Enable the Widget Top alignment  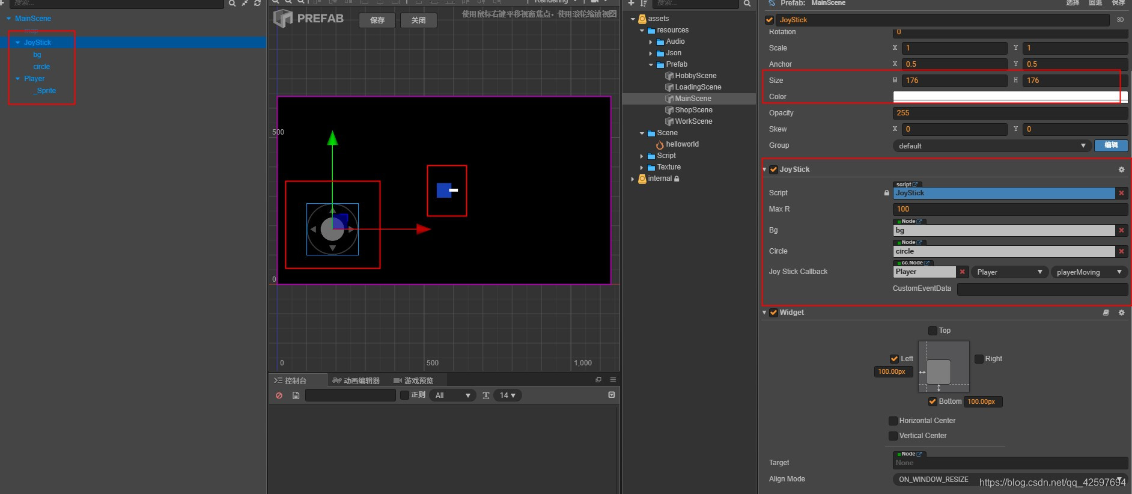(933, 331)
